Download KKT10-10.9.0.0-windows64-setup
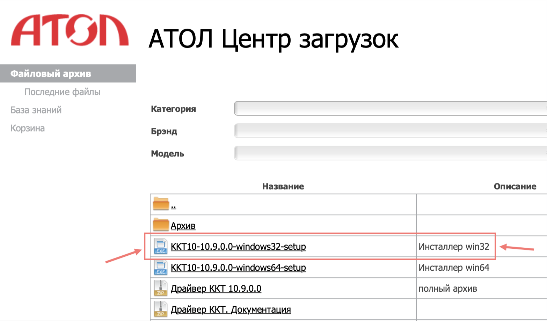This screenshot has height=321, width=547. [x=238, y=268]
